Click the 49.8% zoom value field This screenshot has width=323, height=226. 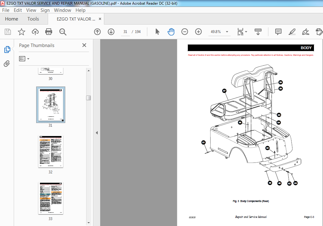(x=216, y=32)
